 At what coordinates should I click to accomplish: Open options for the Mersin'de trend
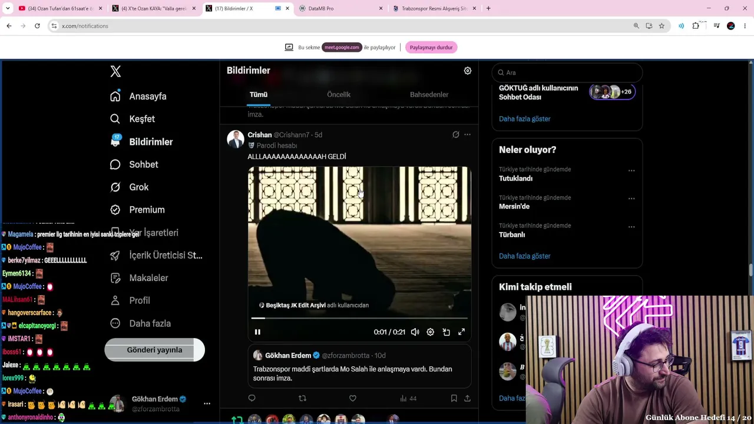pyautogui.click(x=631, y=198)
